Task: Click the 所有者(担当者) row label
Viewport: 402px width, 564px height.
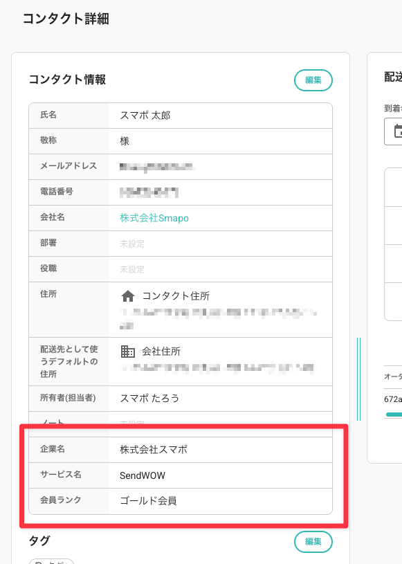Action: (68, 398)
